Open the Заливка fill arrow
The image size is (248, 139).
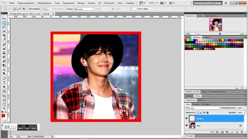pyautogui.click(x=245, y=112)
